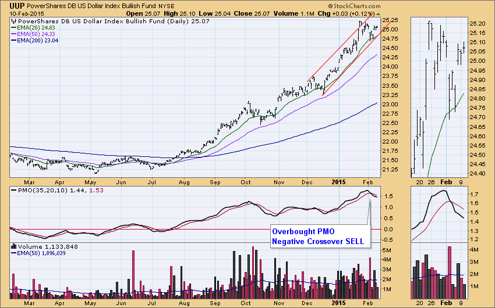
Task: Click the UUP ticker symbol
Action: 17,6
